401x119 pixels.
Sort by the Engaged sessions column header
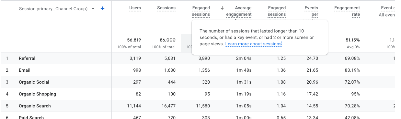pyautogui.click(x=201, y=11)
